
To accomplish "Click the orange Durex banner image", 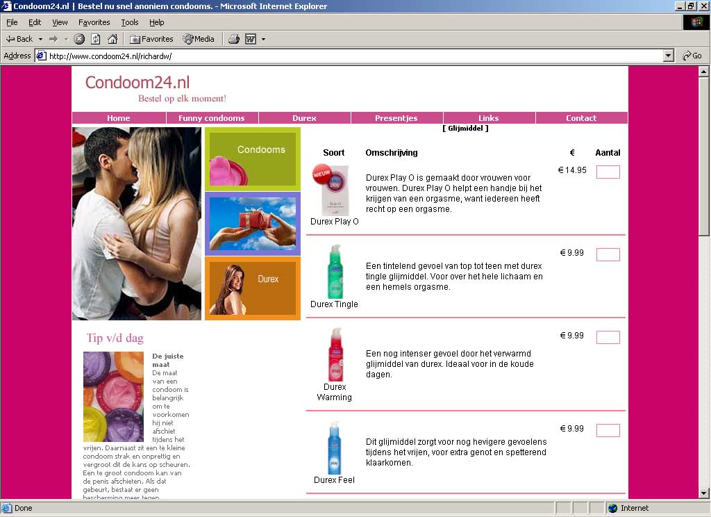I will click(253, 288).
